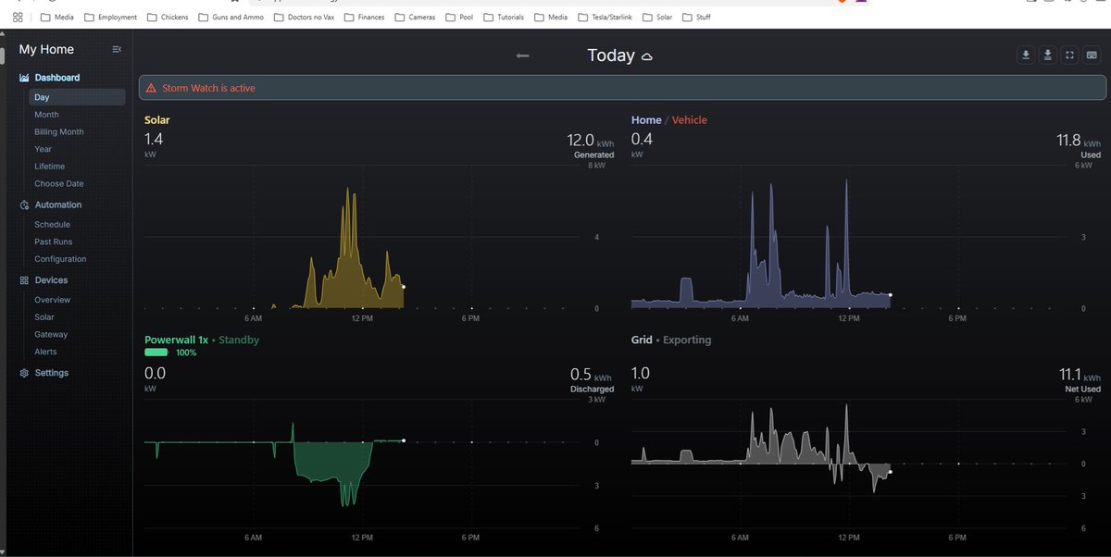Viewport: 1111px width, 557px height.
Task: Click the Dashboard chart icon in sidebar
Action: pos(24,78)
